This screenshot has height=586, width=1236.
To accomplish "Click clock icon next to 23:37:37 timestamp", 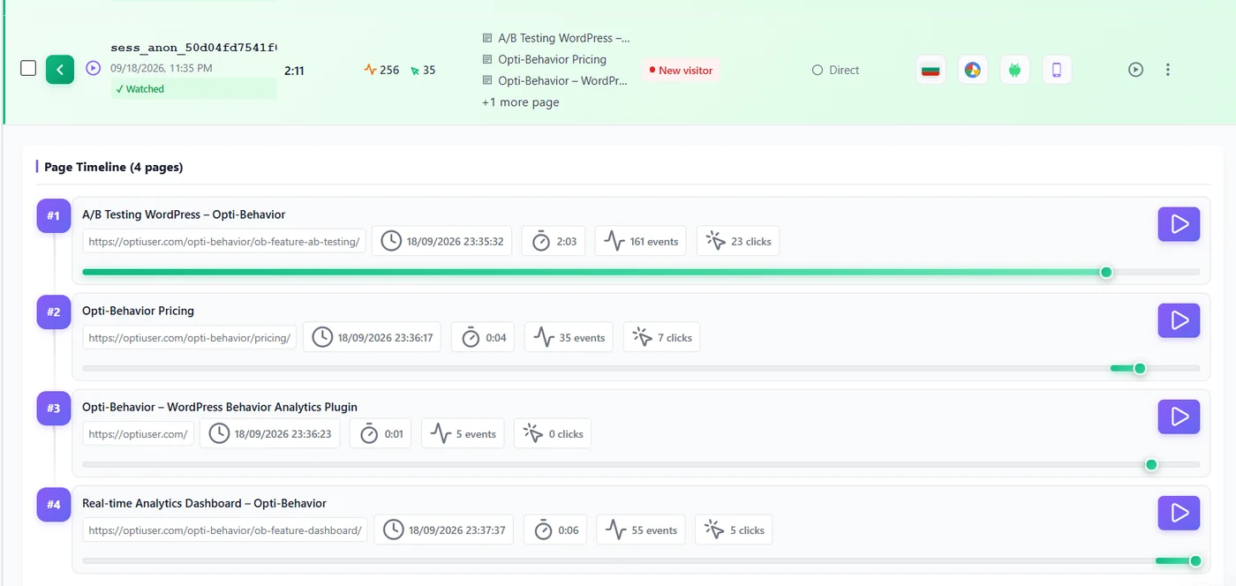I will [394, 530].
